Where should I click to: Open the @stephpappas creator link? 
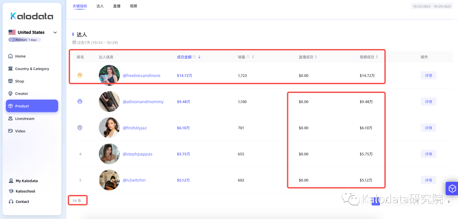click(x=137, y=154)
